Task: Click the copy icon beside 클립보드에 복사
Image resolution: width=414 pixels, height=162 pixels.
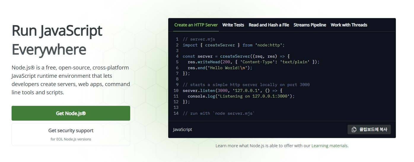Action: (354, 129)
